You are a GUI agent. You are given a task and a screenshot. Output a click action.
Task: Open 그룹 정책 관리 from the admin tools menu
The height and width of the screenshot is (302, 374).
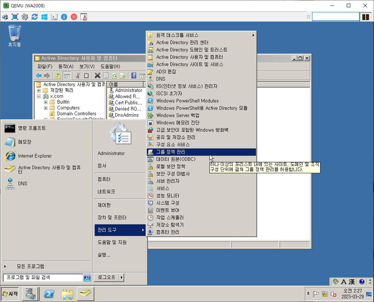click(x=201, y=152)
